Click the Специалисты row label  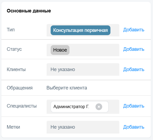[x=22, y=106]
